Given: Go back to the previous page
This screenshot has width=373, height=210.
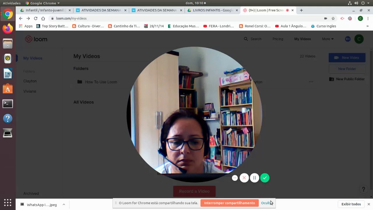Looking at the screenshot, I should click(20, 18).
